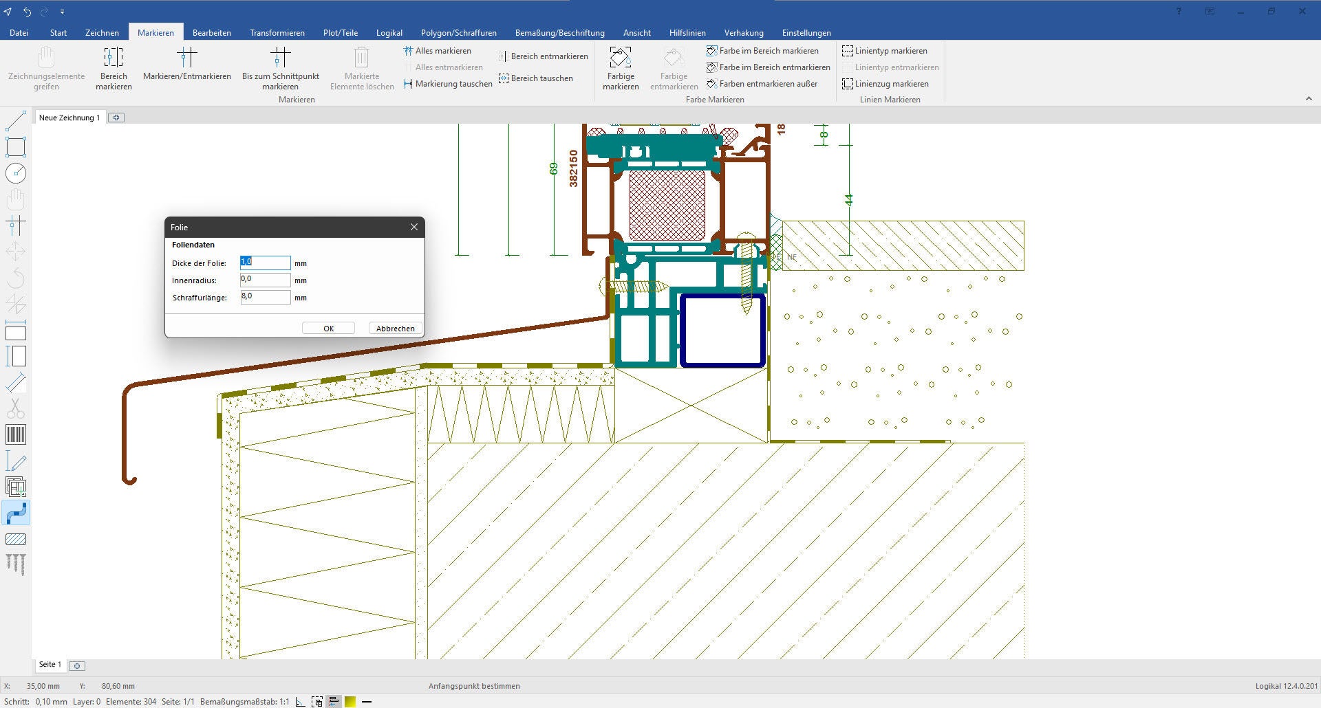
Task: Select the horizontal dimension tool
Action: pos(16,331)
